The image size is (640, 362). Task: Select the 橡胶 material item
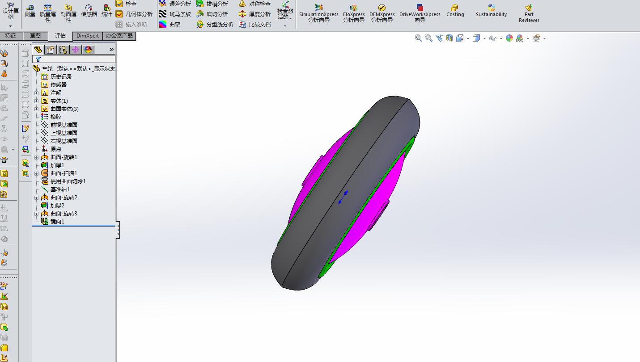pos(51,117)
